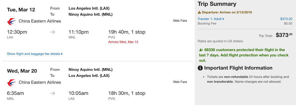Click China Eastern Airlines logo on outbound flight
The width and height of the screenshot is (296, 105).
[11, 21]
